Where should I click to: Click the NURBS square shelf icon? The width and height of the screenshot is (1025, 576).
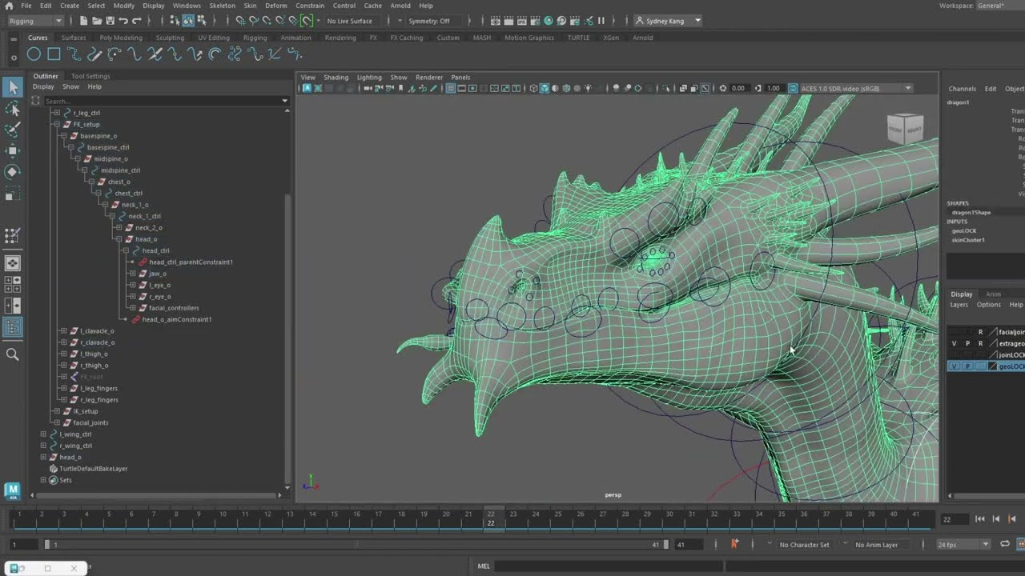(54, 54)
